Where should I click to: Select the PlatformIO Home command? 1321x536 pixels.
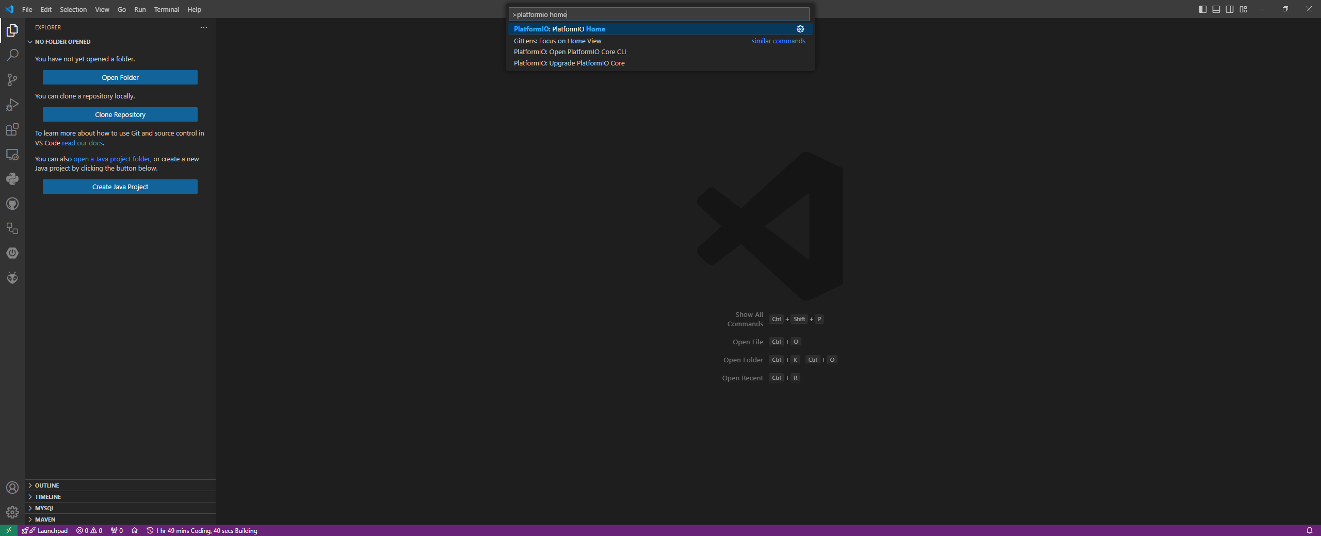(x=660, y=29)
